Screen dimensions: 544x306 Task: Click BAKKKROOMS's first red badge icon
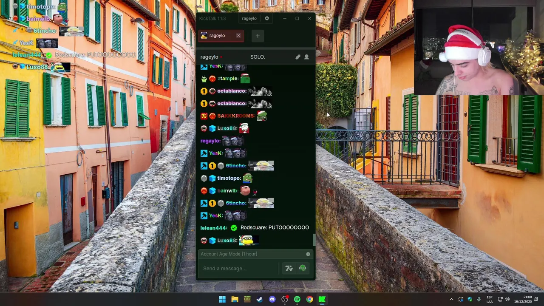204,116
